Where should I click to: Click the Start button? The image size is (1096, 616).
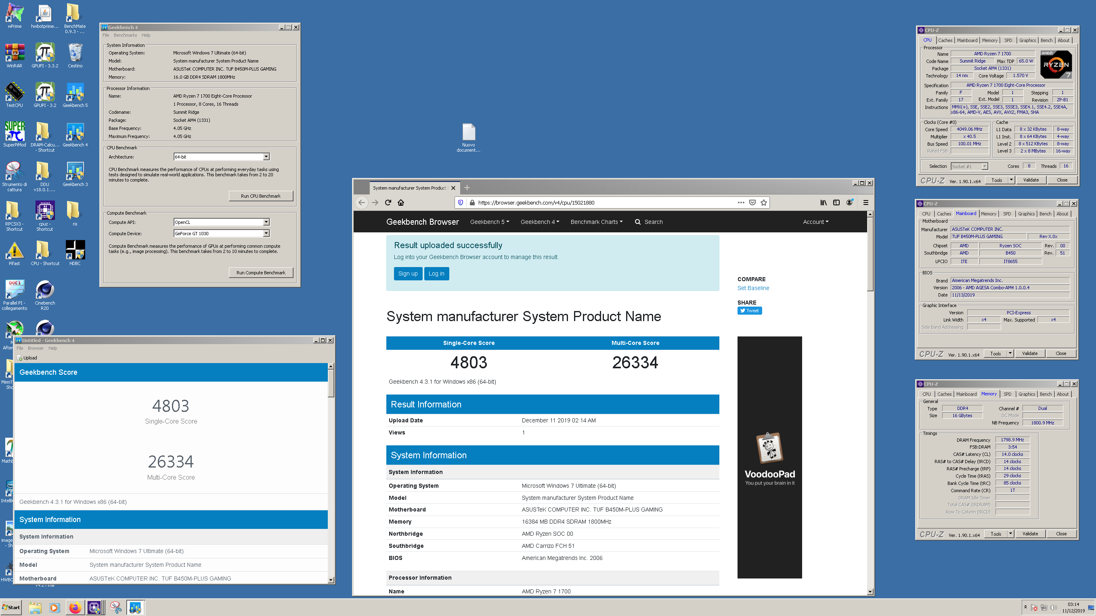point(11,608)
